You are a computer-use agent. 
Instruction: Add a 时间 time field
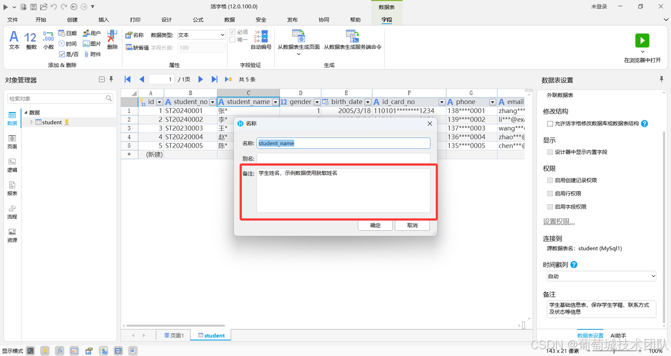(68, 44)
